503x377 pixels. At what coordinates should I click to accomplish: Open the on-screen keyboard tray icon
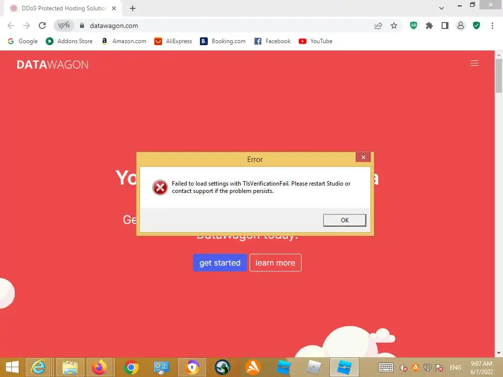[x=386, y=367]
